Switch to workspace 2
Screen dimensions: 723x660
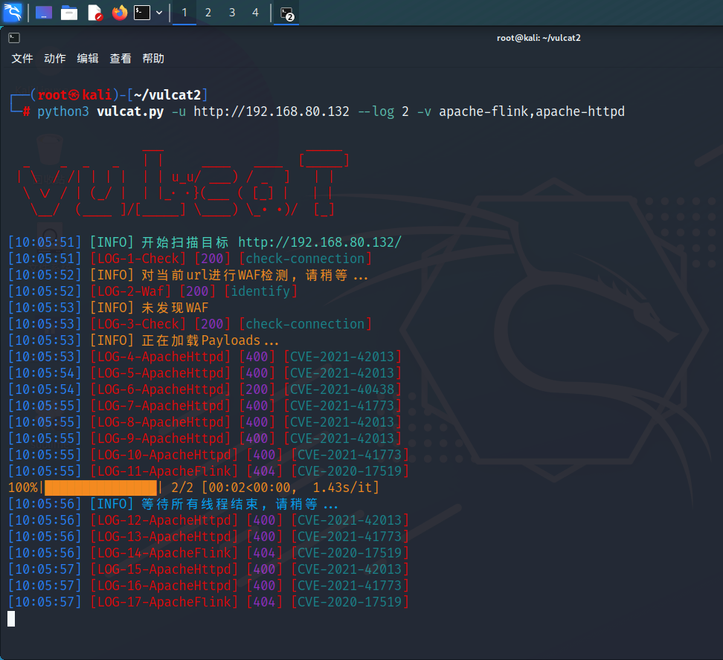(208, 13)
